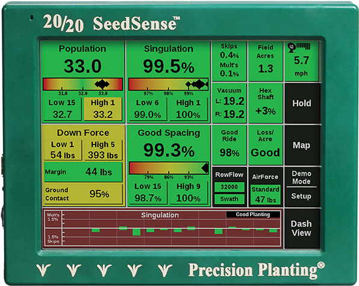This screenshot has height=286, width=359.
Task: Tap Ground Contact 95% box
Action: pos(83,194)
